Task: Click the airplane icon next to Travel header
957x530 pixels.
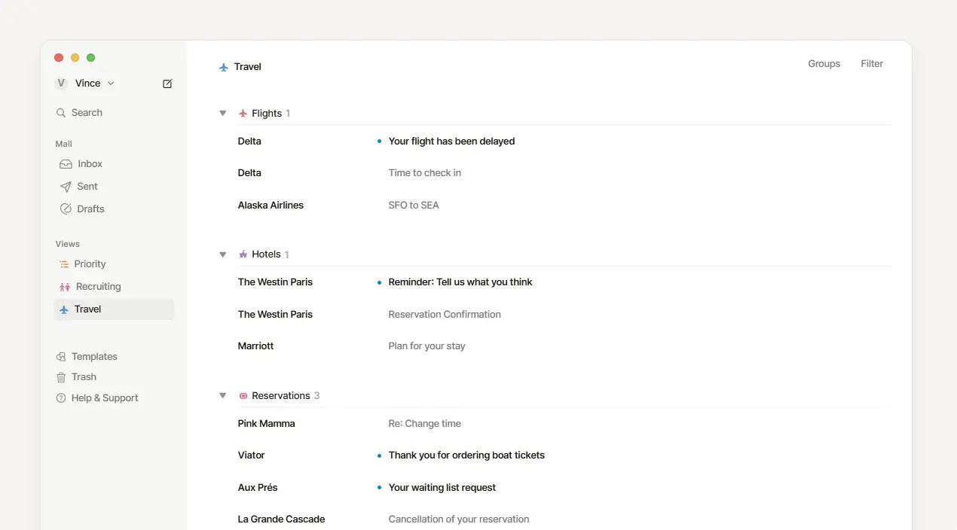Action: 224,67
